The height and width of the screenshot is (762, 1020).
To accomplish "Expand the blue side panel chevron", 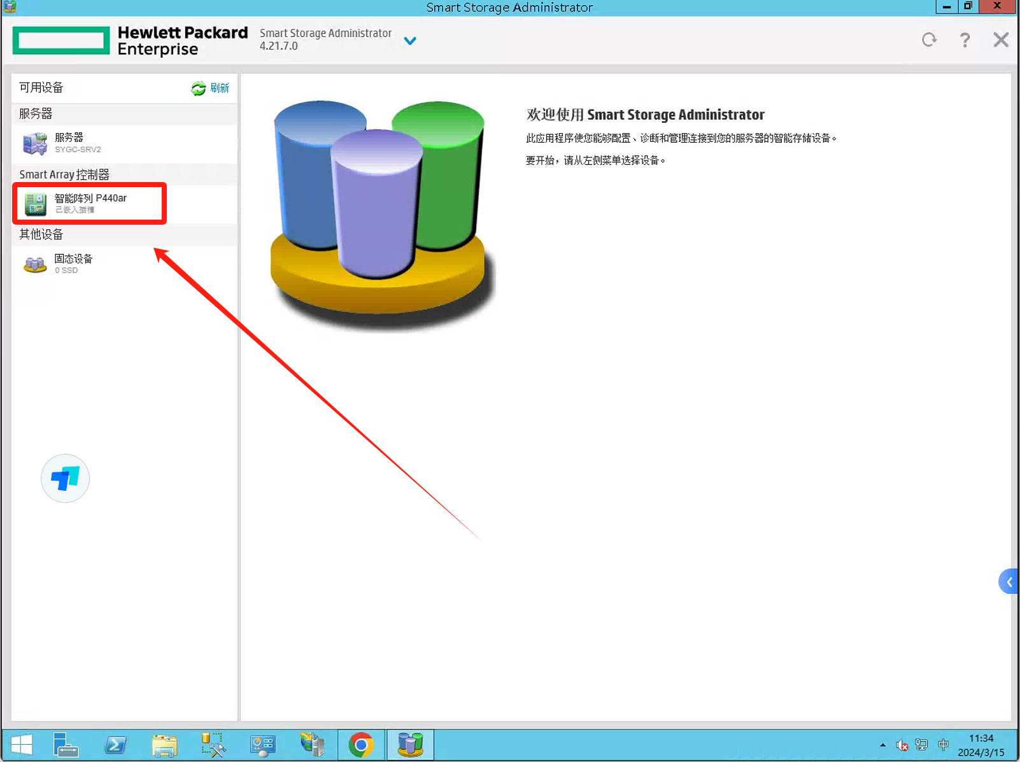I will click(1009, 582).
